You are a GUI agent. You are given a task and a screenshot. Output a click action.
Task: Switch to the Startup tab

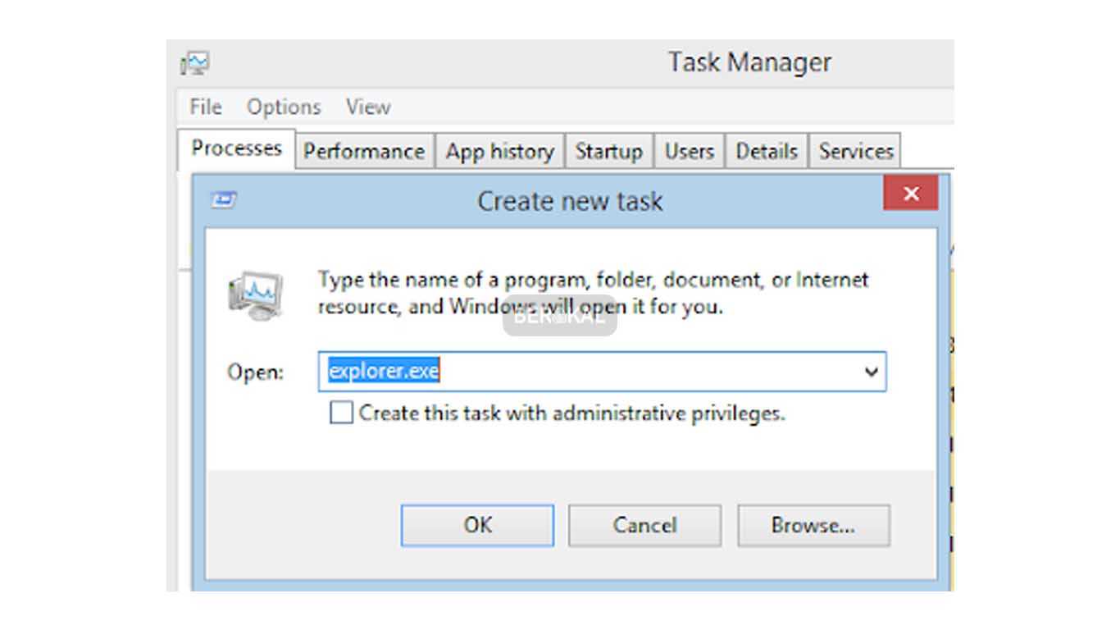click(608, 152)
